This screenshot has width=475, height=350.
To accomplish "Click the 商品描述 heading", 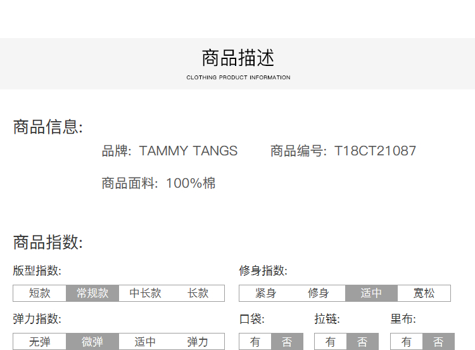I will tap(238, 58).
